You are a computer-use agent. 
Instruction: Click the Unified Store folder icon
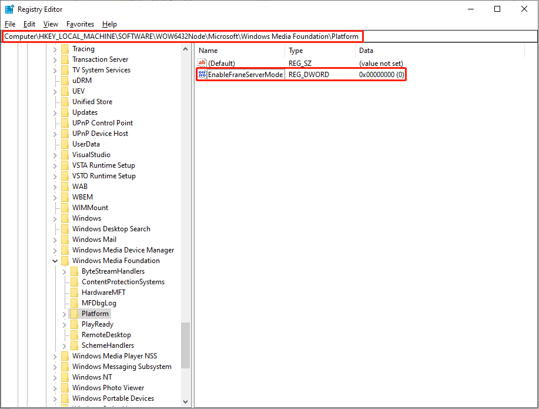click(65, 102)
